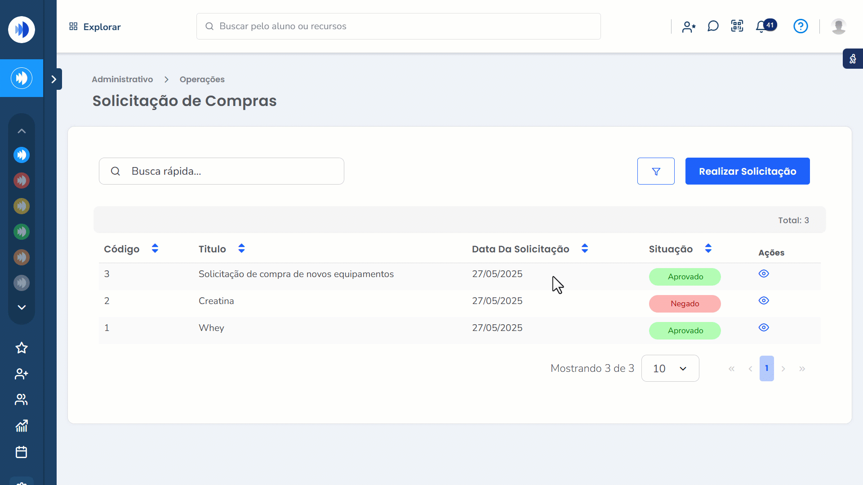The height and width of the screenshot is (485, 863).
Task: Open the calendar icon in sidebar
Action: click(x=22, y=452)
